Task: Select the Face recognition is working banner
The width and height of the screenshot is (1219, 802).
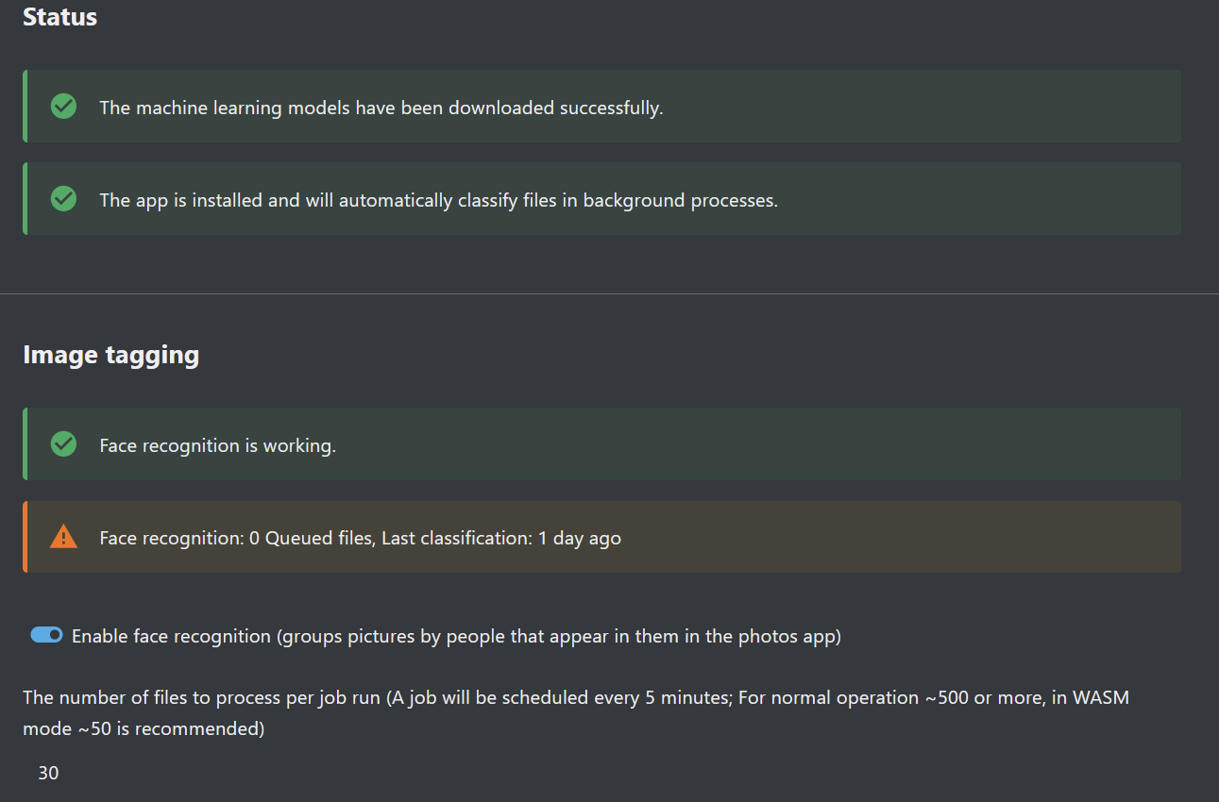Action: (601, 443)
